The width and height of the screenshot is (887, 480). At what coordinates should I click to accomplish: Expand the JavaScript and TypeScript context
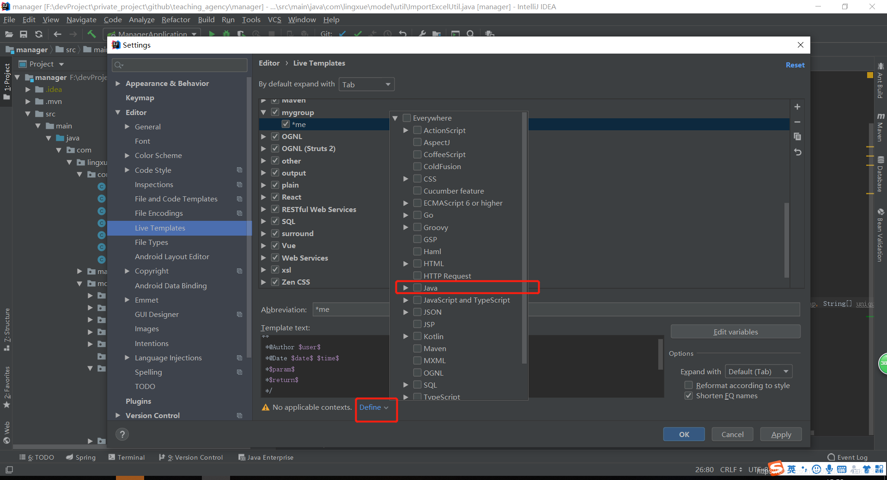406,300
